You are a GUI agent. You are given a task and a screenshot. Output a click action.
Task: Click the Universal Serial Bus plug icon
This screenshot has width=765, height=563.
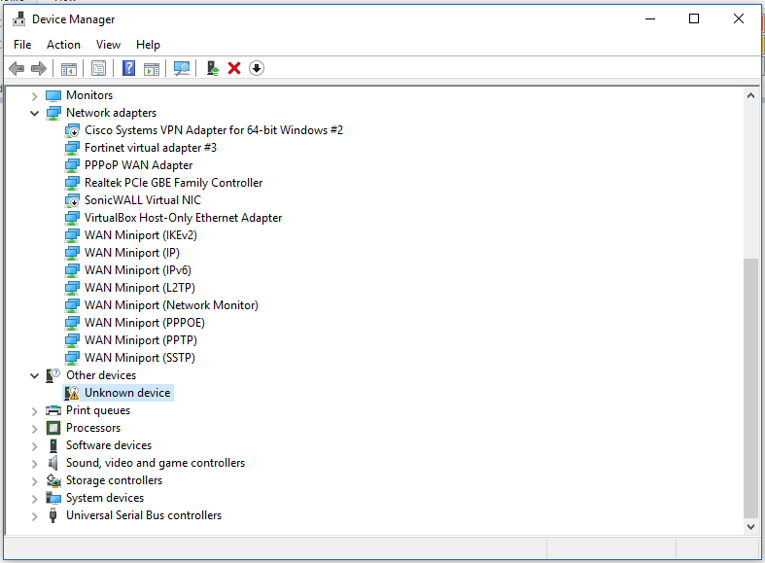53,515
